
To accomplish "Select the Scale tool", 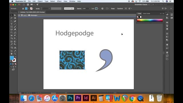I will (15, 33).
